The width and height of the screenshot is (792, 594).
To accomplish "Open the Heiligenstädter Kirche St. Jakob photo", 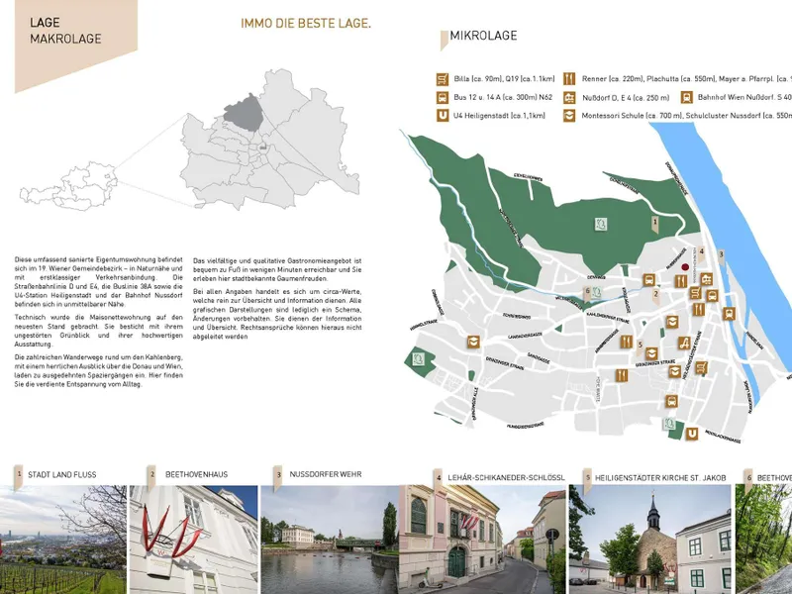I will pos(650,540).
